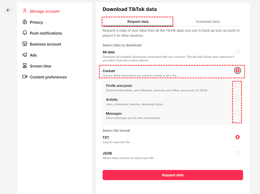Image resolution: width=260 pixels, height=194 pixels.
Task: Select the Custom radio button
Action: (x=237, y=70)
